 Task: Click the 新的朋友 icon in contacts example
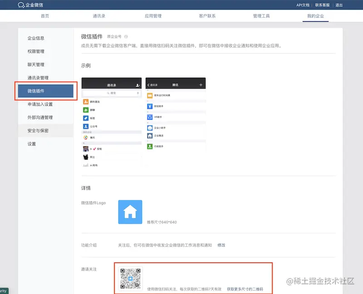point(86,102)
